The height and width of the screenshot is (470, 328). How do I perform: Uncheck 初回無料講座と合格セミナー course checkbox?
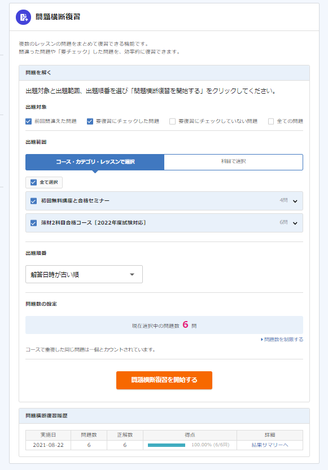(33, 201)
